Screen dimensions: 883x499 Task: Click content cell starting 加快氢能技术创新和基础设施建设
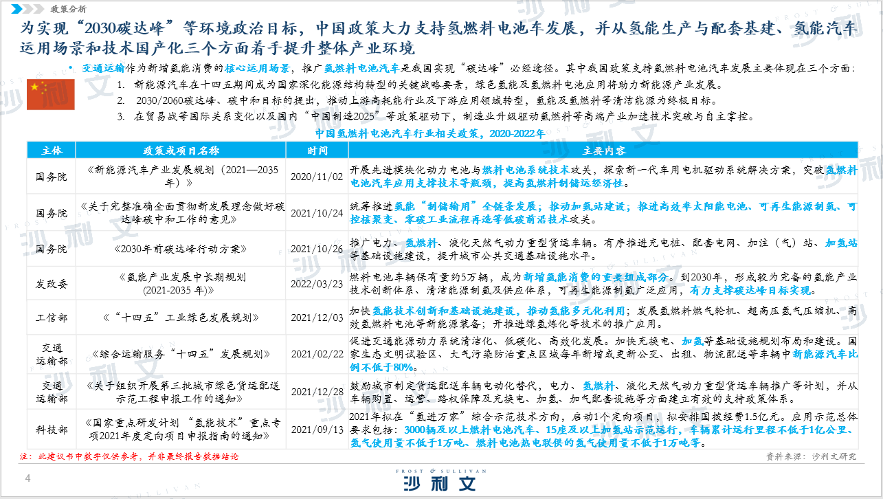[x=603, y=318]
